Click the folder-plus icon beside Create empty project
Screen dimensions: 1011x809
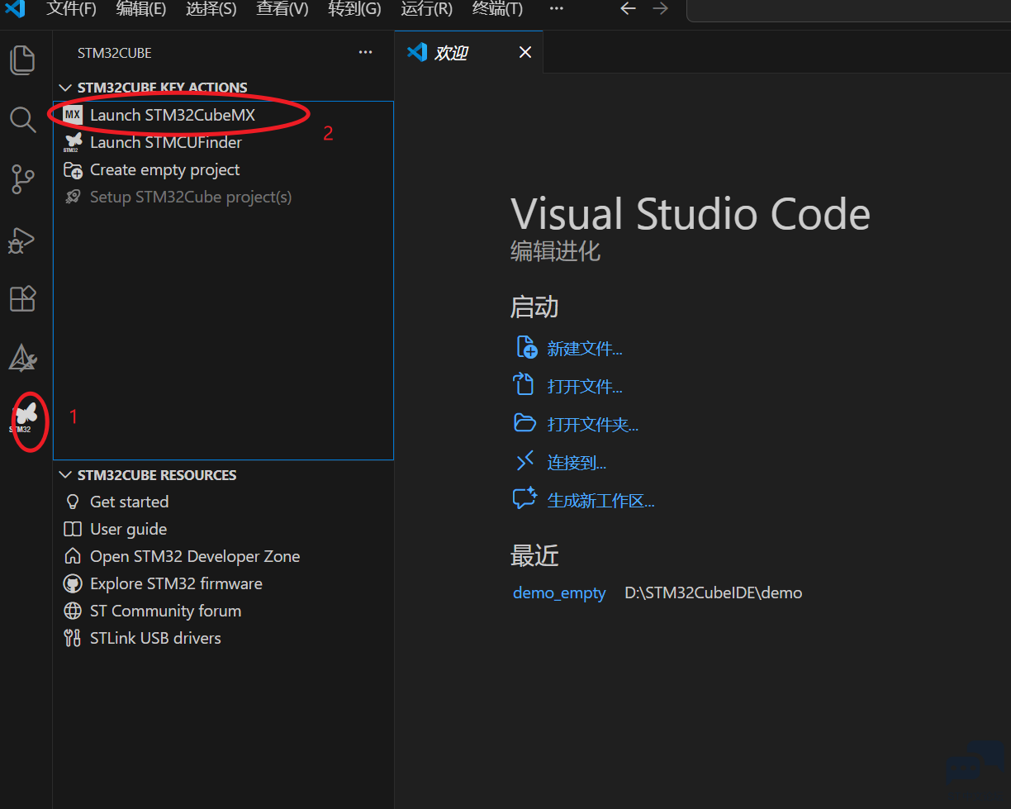[x=73, y=170]
